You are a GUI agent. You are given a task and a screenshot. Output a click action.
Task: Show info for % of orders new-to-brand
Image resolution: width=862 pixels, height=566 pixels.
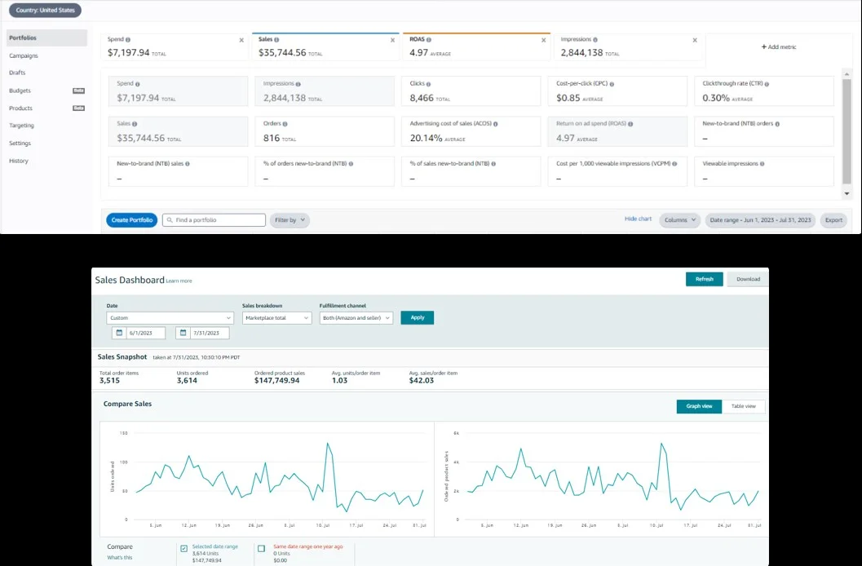(x=351, y=164)
